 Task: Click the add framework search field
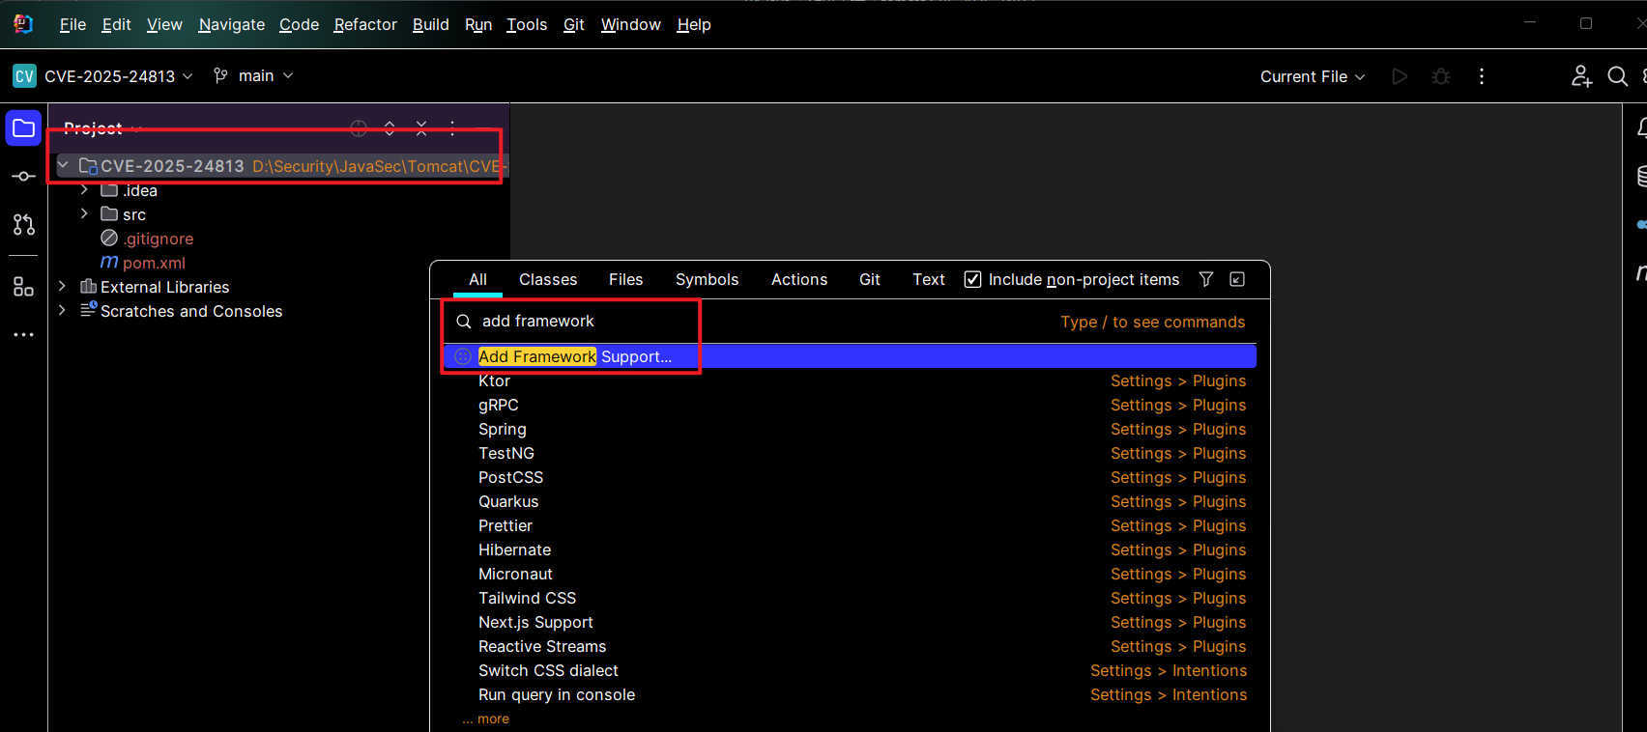tap(754, 321)
